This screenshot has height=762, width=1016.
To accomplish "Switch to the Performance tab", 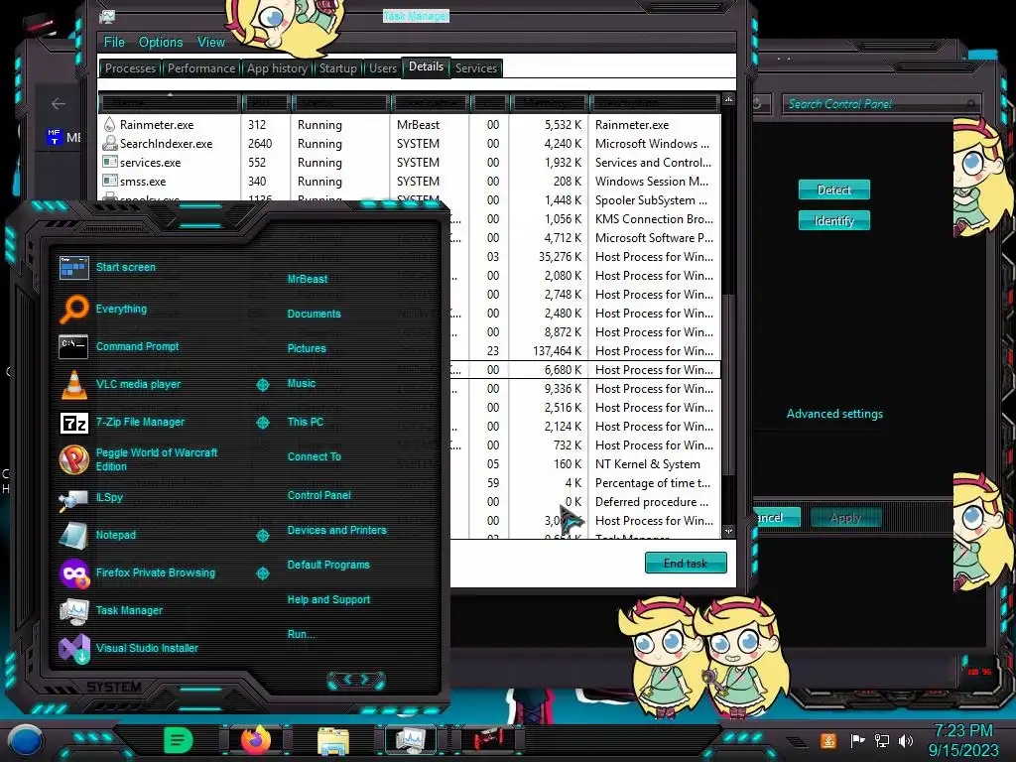I will (201, 68).
